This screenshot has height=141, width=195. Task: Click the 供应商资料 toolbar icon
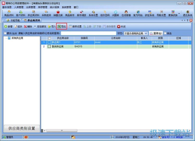click(x=34, y=14)
